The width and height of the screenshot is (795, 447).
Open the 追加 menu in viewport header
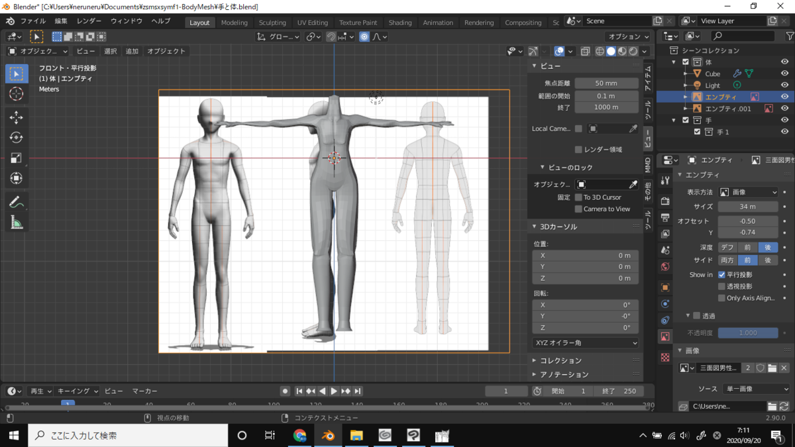point(132,51)
